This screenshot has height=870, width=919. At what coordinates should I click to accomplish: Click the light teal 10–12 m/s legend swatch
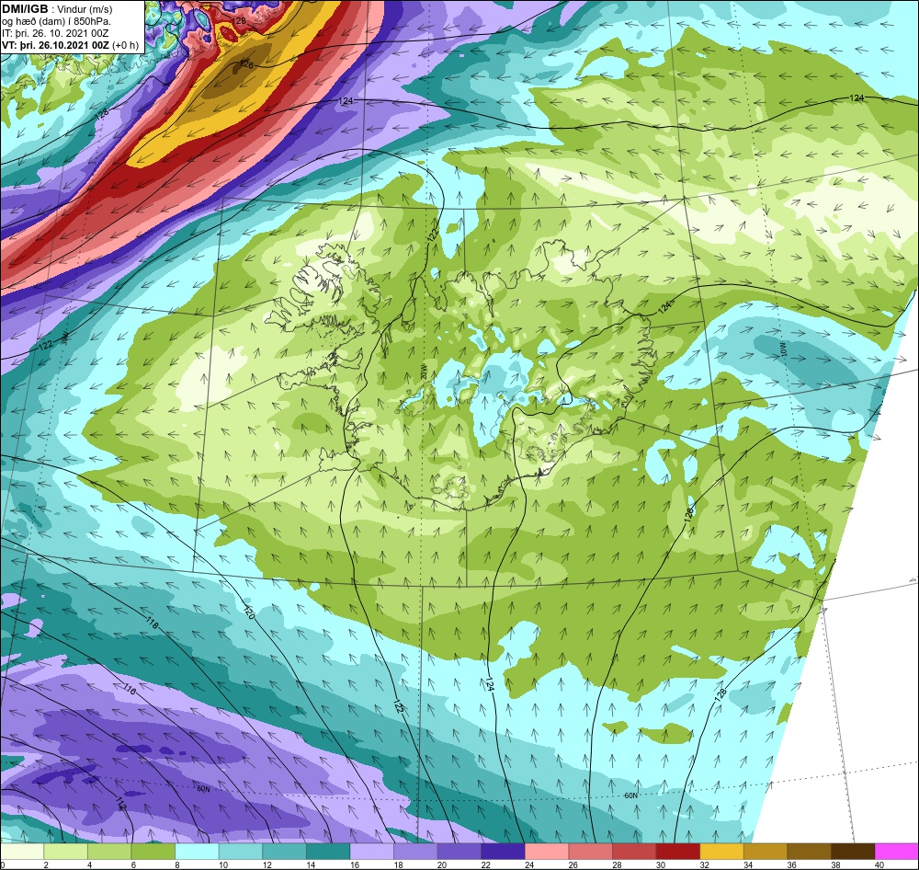240,852
